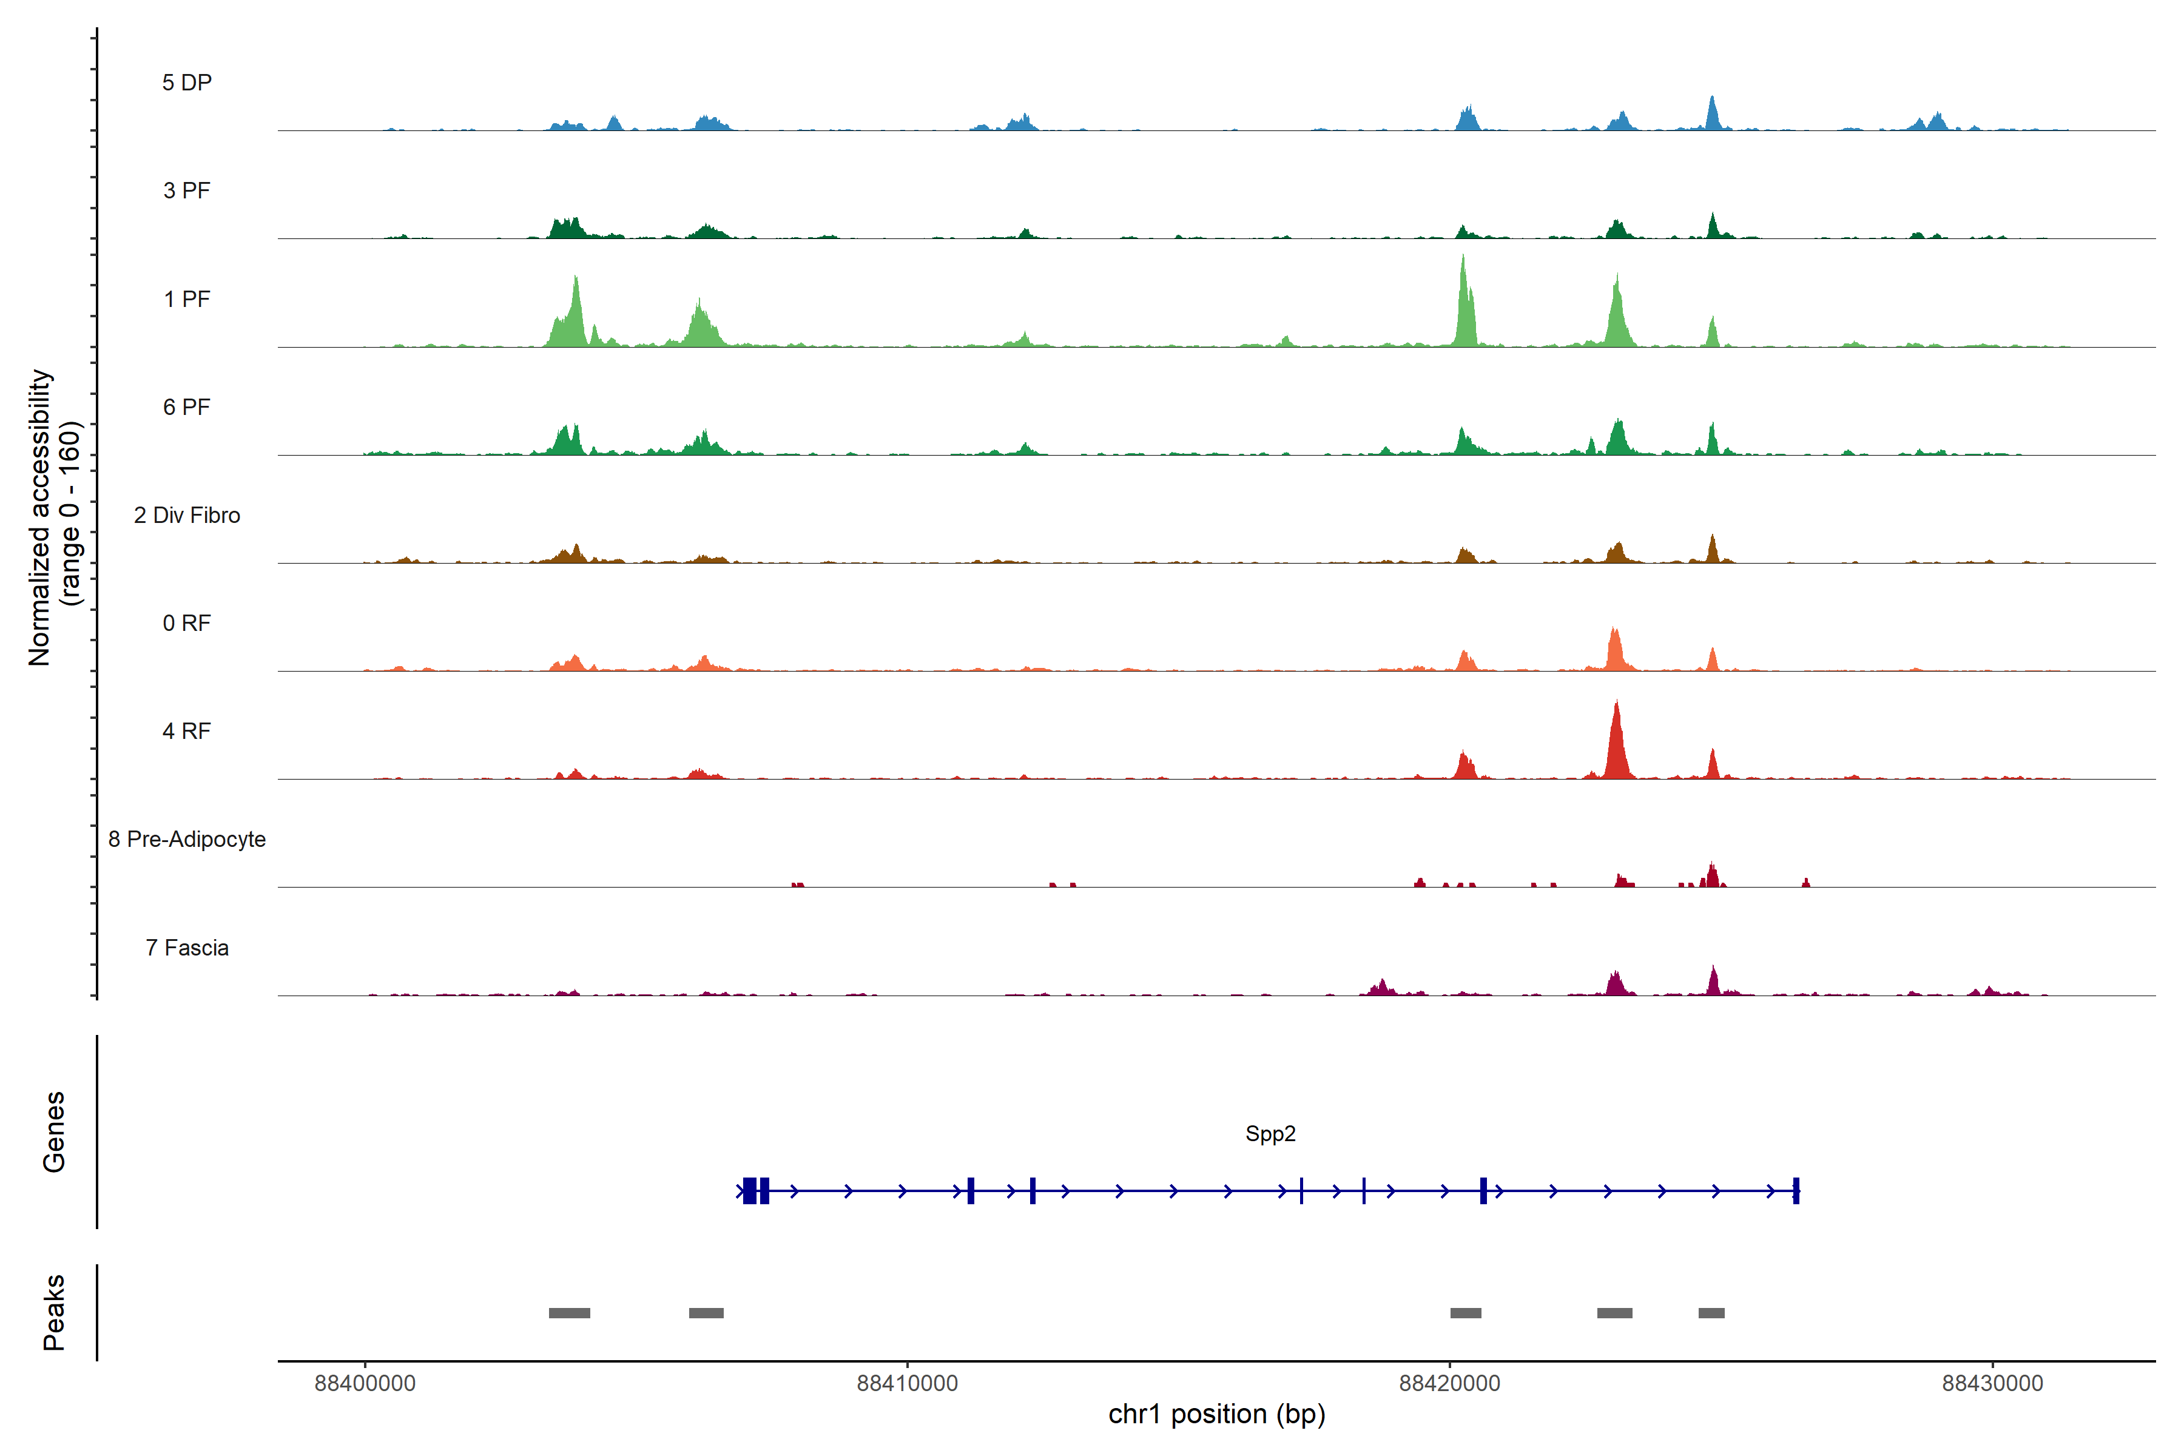Click the 6 PF track label
The height and width of the screenshot is (1456, 2184).
click(x=187, y=406)
